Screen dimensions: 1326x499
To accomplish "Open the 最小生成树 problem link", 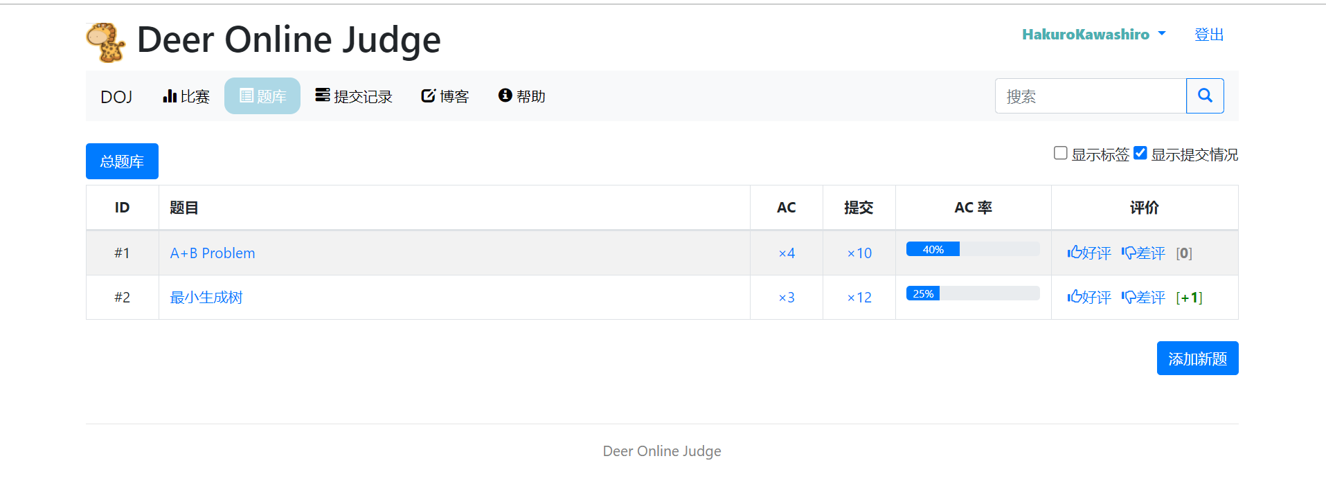I will click(x=206, y=298).
